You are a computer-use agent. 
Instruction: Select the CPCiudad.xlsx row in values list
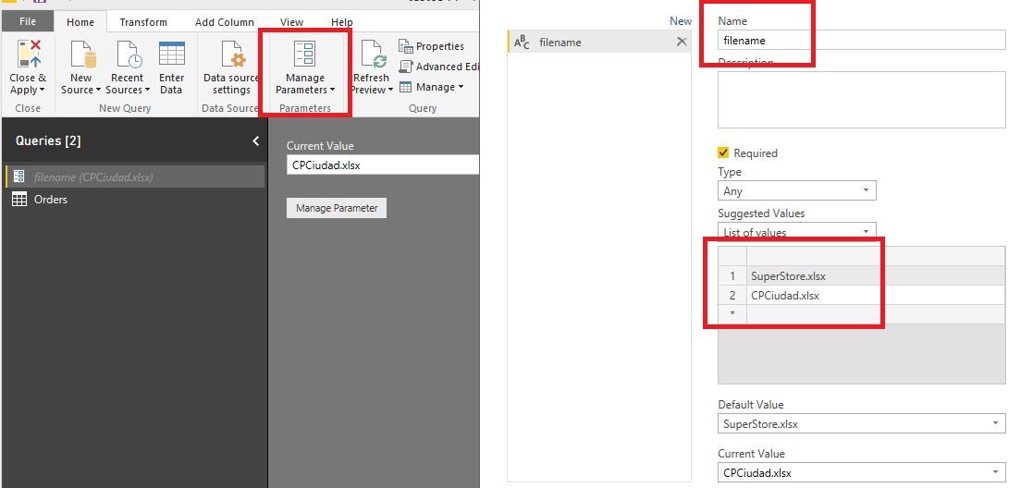(x=862, y=296)
